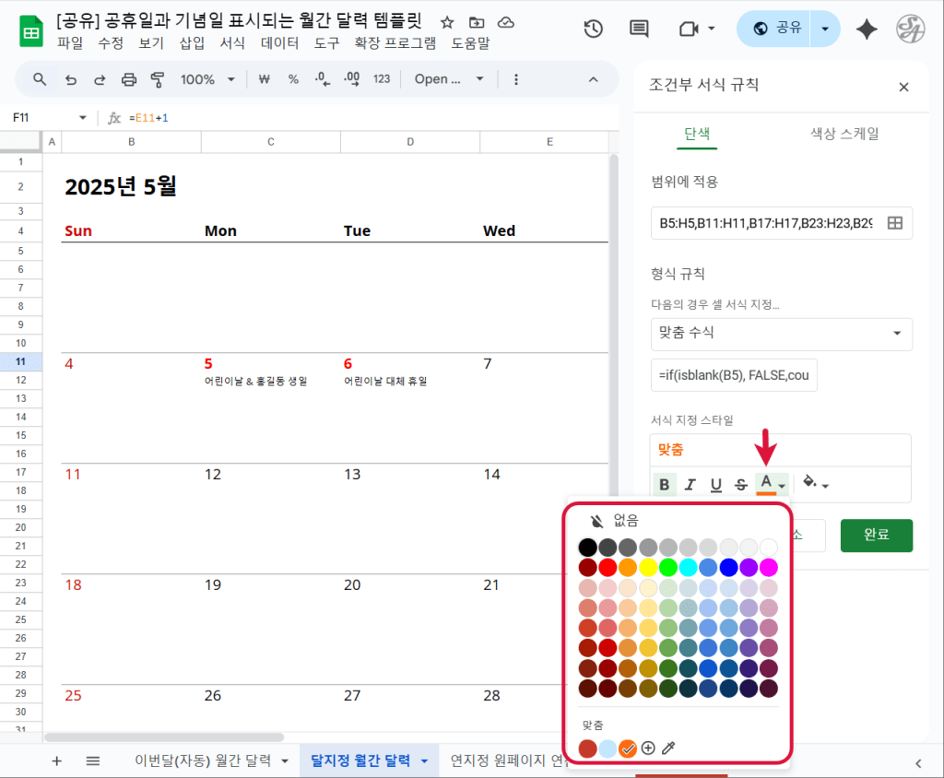Image resolution: width=944 pixels, height=778 pixels.
Task: Click the 공유 share button
Action: pos(775,29)
